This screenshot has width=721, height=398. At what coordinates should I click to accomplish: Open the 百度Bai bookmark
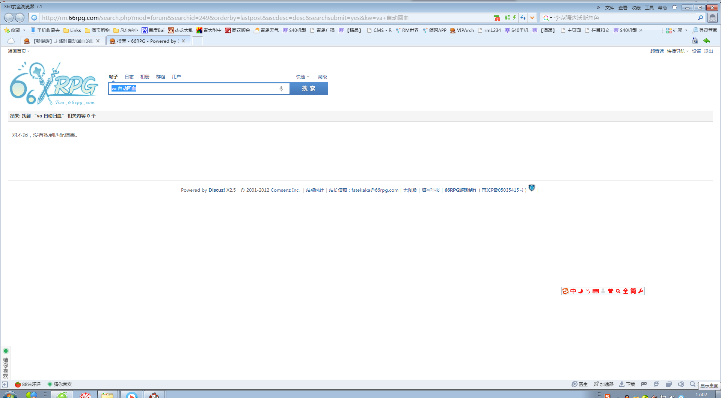153,30
